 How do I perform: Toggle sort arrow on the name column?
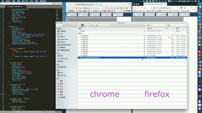pos(145,29)
